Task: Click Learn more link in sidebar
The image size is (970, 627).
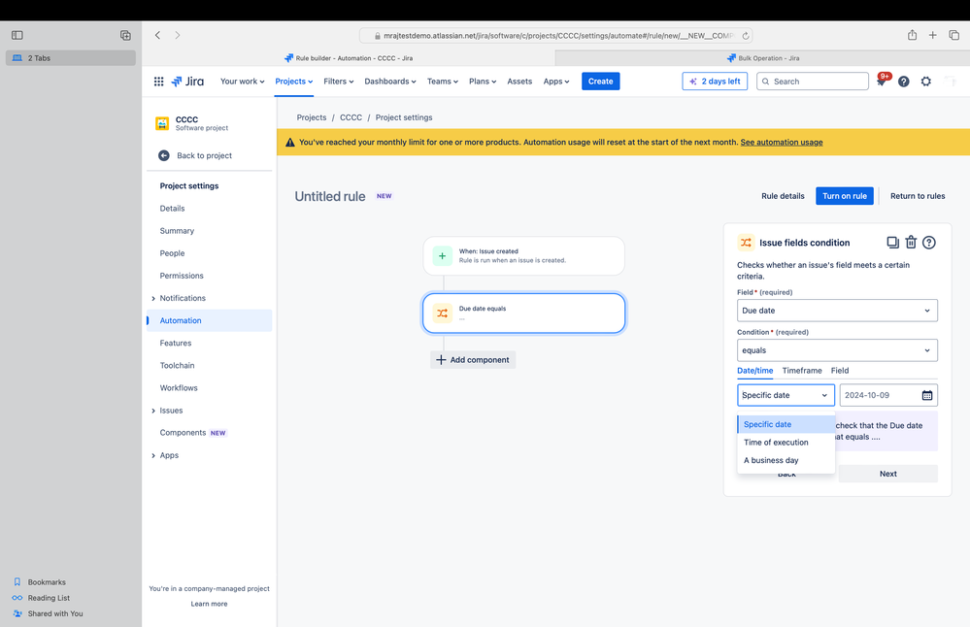Action: click(209, 604)
